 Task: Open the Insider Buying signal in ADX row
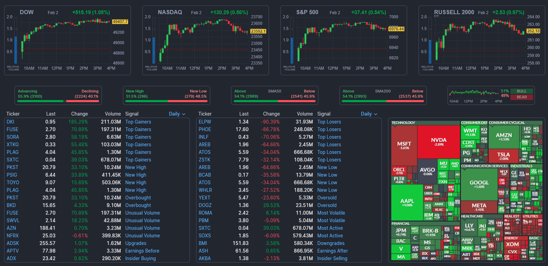141,258
